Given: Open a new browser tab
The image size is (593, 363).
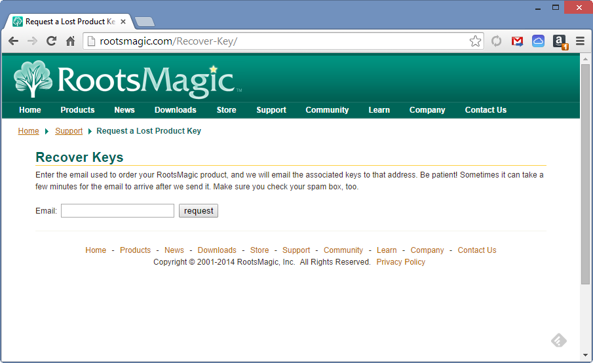Looking at the screenshot, I should (x=145, y=22).
